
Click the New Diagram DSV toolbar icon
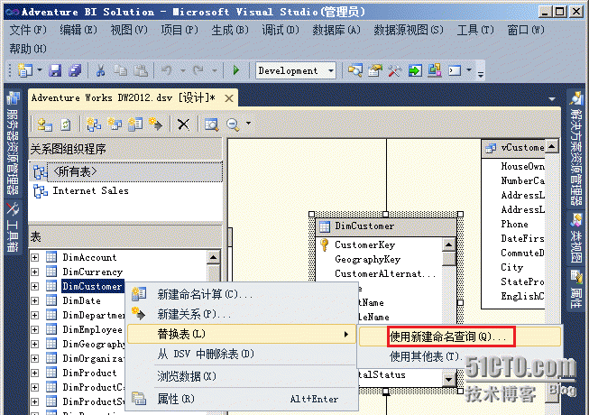tap(94, 124)
